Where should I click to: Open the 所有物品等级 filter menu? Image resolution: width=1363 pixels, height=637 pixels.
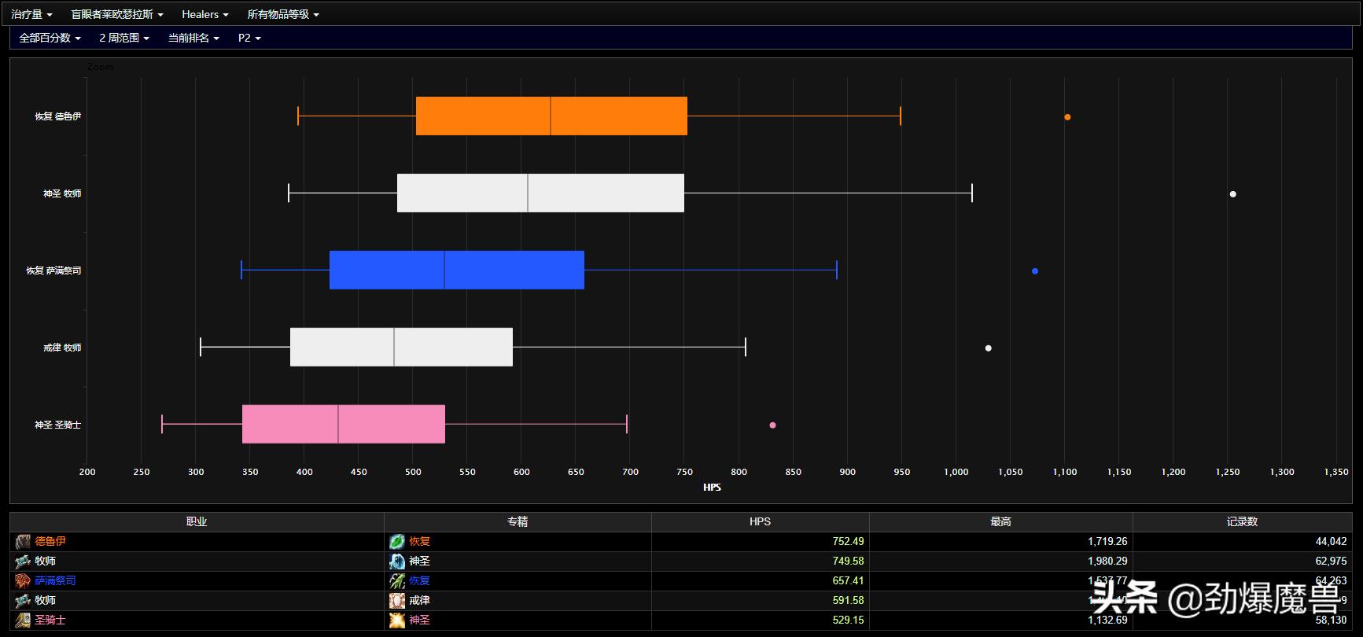point(283,14)
